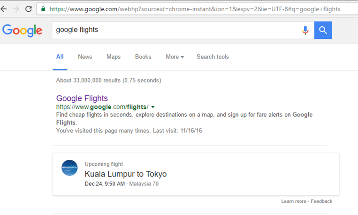Click the browser forward arrow
This screenshot has height=215, width=358.
[x=16, y=9]
